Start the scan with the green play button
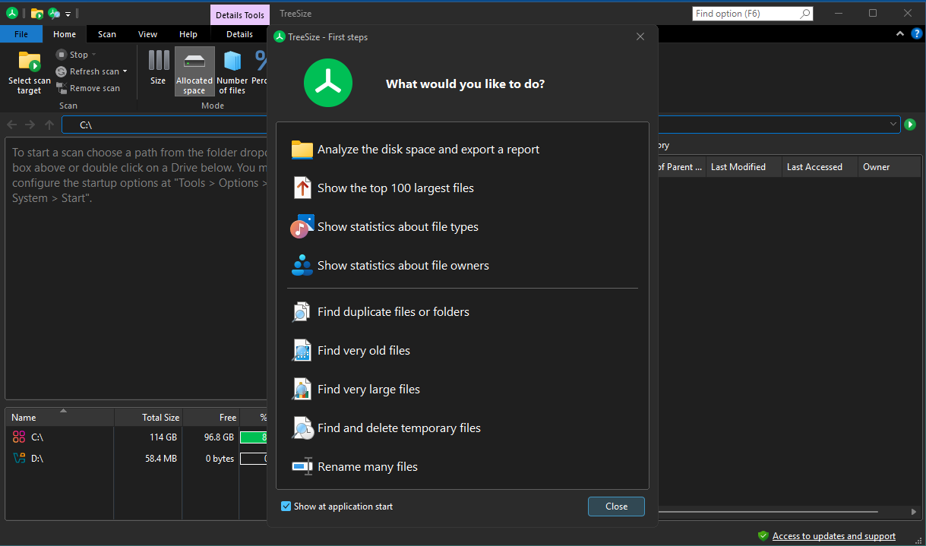 coord(910,124)
